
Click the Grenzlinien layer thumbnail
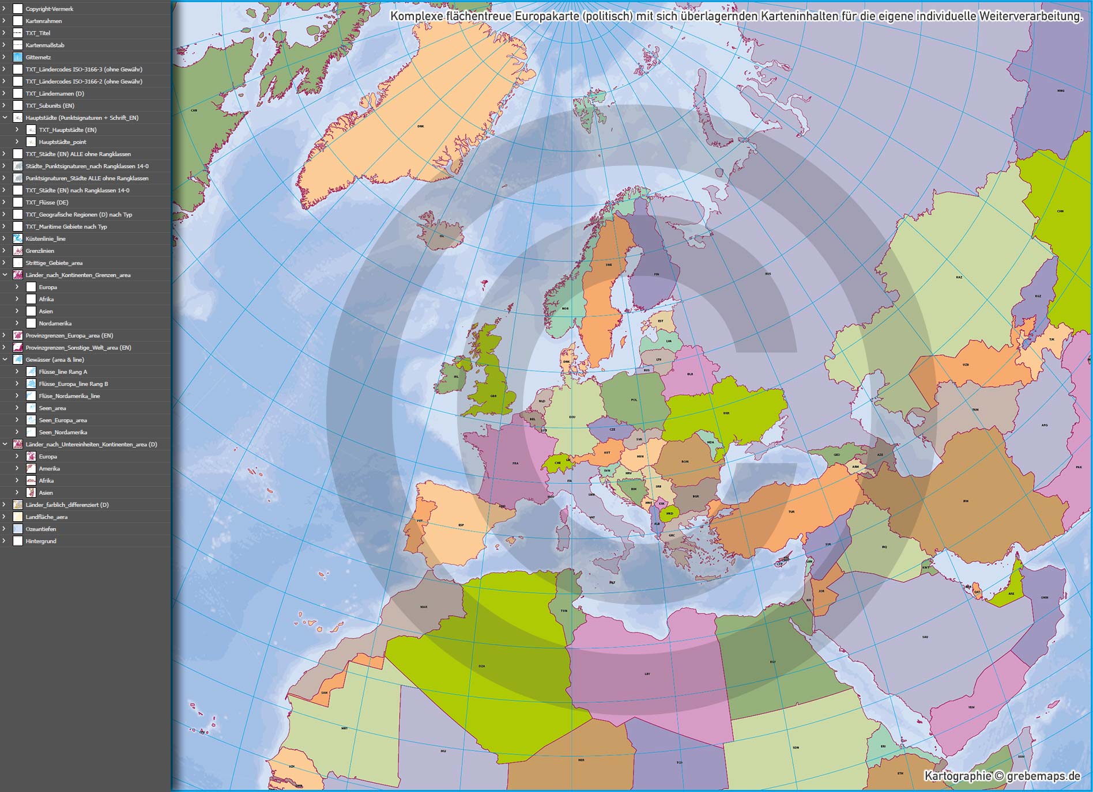(x=18, y=251)
